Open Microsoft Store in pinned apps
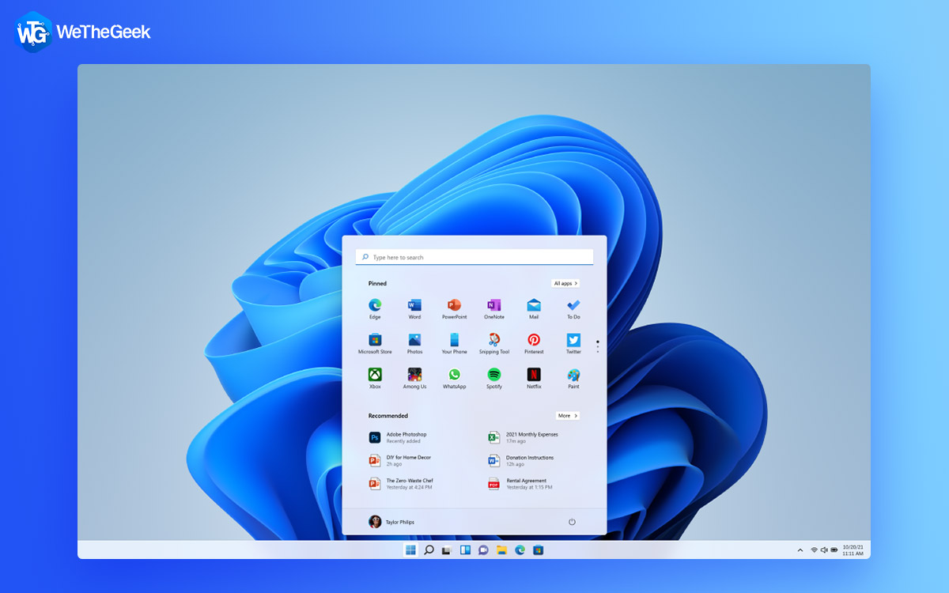Screen dimensions: 949x593 pyautogui.click(x=375, y=343)
